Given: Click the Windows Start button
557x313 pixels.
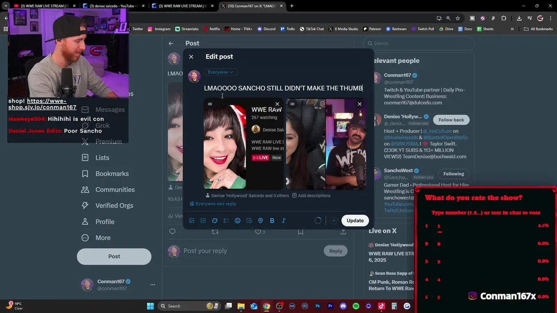Looking at the screenshot, I should tap(150, 306).
